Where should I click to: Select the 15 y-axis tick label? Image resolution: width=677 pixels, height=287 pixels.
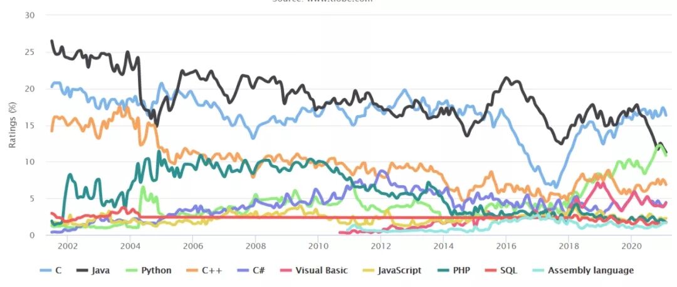[x=31, y=126]
